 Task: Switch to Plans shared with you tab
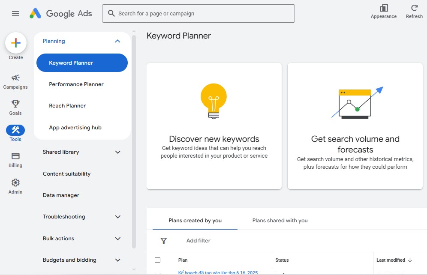(280, 221)
